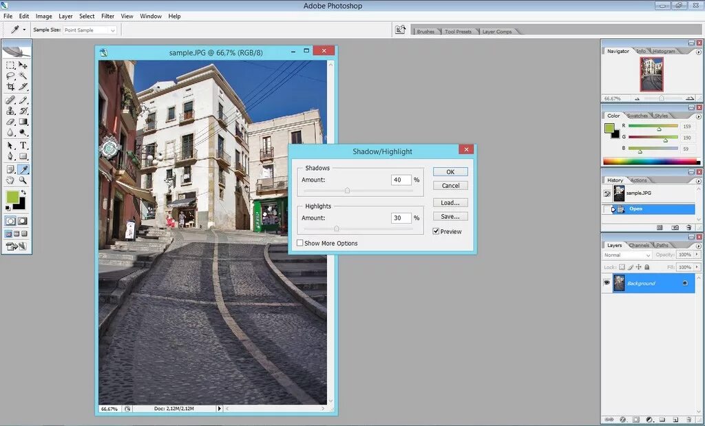Viewport: 705px width, 426px height.
Task: Click the Save... button
Action: pyautogui.click(x=450, y=217)
